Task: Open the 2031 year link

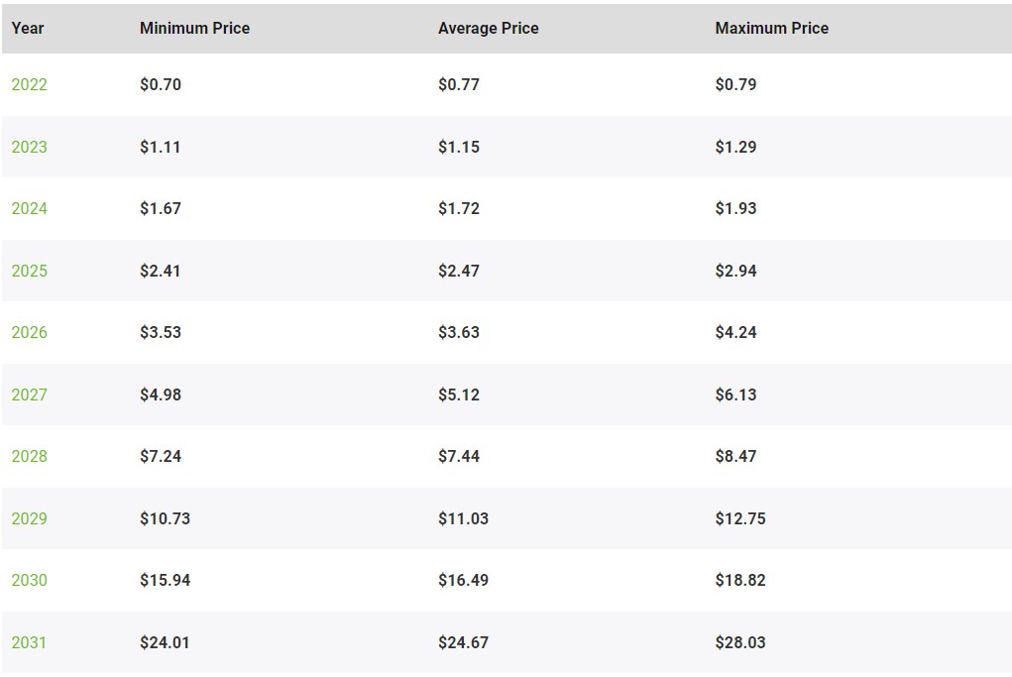Action: [29, 642]
